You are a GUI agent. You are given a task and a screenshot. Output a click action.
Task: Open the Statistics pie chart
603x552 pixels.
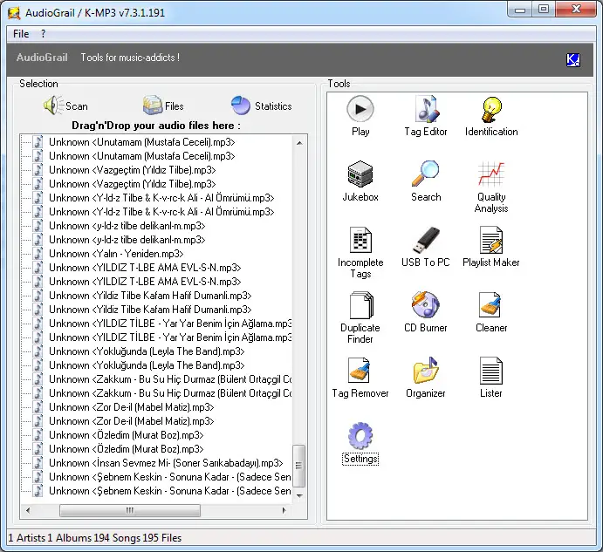[261, 106]
